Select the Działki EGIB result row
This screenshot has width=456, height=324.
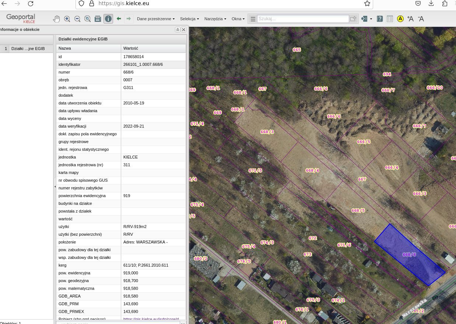click(x=28, y=49)
